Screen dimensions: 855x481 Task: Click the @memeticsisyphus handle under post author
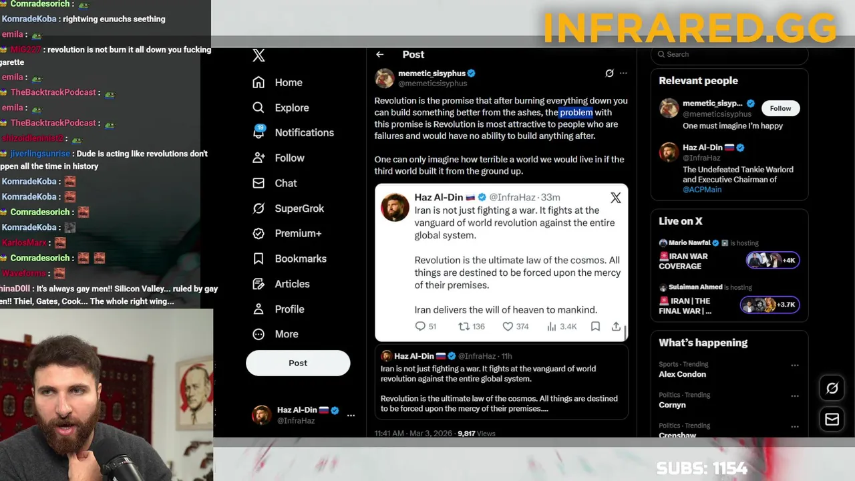(432, 84)
